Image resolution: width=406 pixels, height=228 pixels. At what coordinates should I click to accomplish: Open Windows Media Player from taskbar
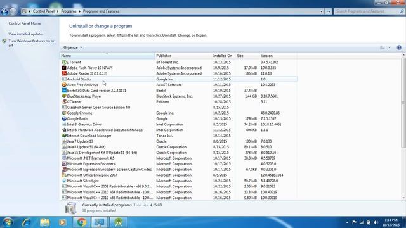pyautogui.click(x=62, y=222)
